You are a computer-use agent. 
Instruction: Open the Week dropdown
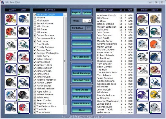pyautogui.click(x=90, y=21)
